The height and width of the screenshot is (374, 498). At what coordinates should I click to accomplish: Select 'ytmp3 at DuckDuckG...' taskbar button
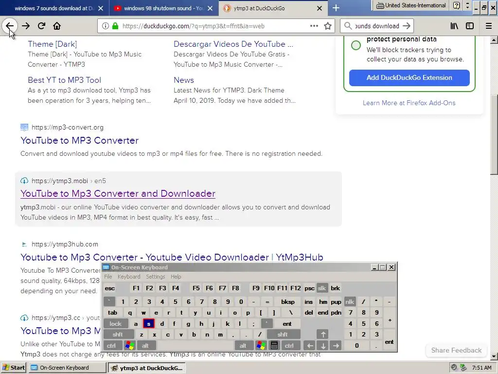click(146, 368)
